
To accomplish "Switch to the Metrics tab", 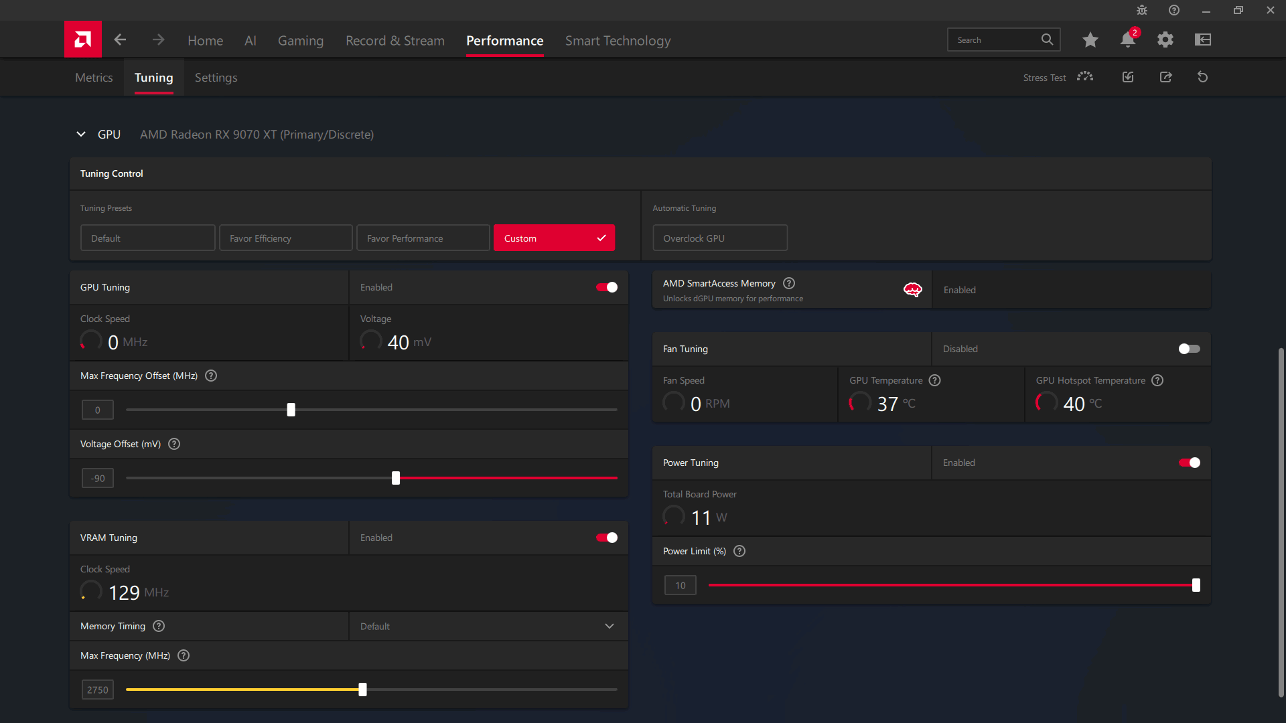I will point(94,78).
